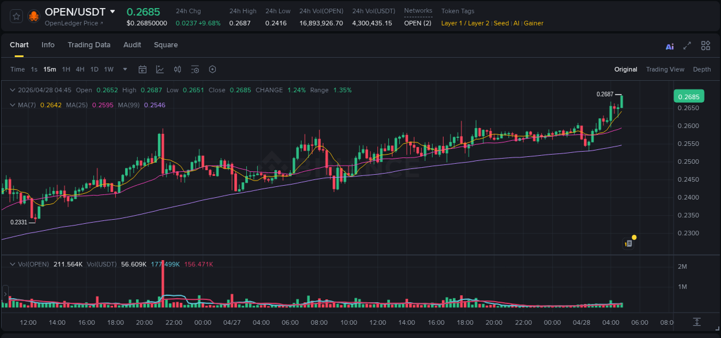Screen dimensions: 721x338
Task: Follow the OpenLedger Price link
Action: 74,24
